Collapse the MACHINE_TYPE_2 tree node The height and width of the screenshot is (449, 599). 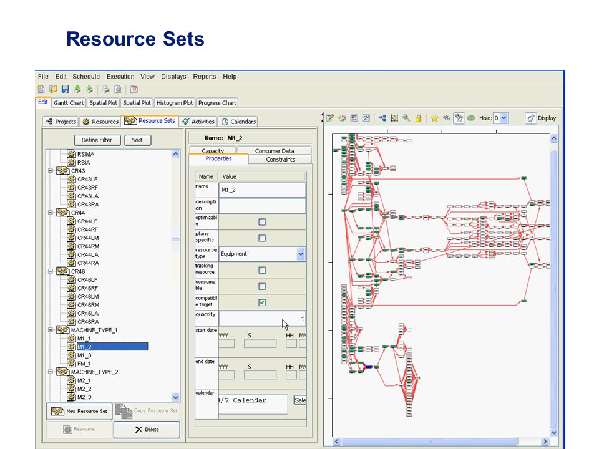[51, 372]
